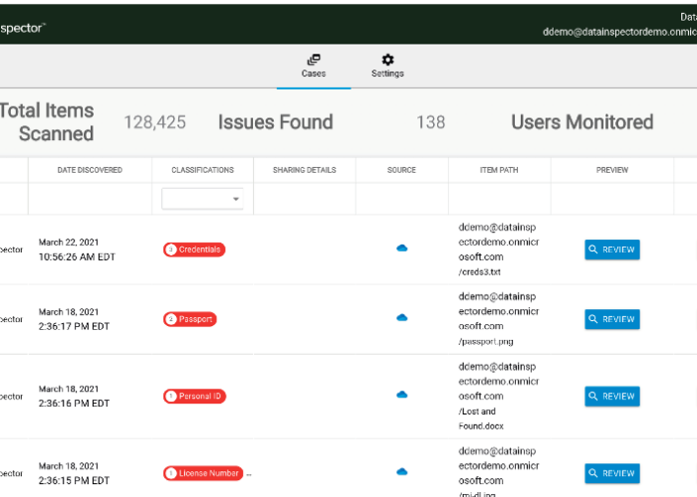Open the Cases tab
This screenshot has height=497, width=697.
(x=314, y=67)
